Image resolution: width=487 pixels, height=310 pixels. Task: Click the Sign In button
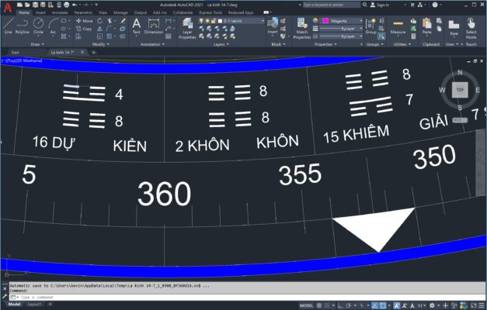point(382,5)
